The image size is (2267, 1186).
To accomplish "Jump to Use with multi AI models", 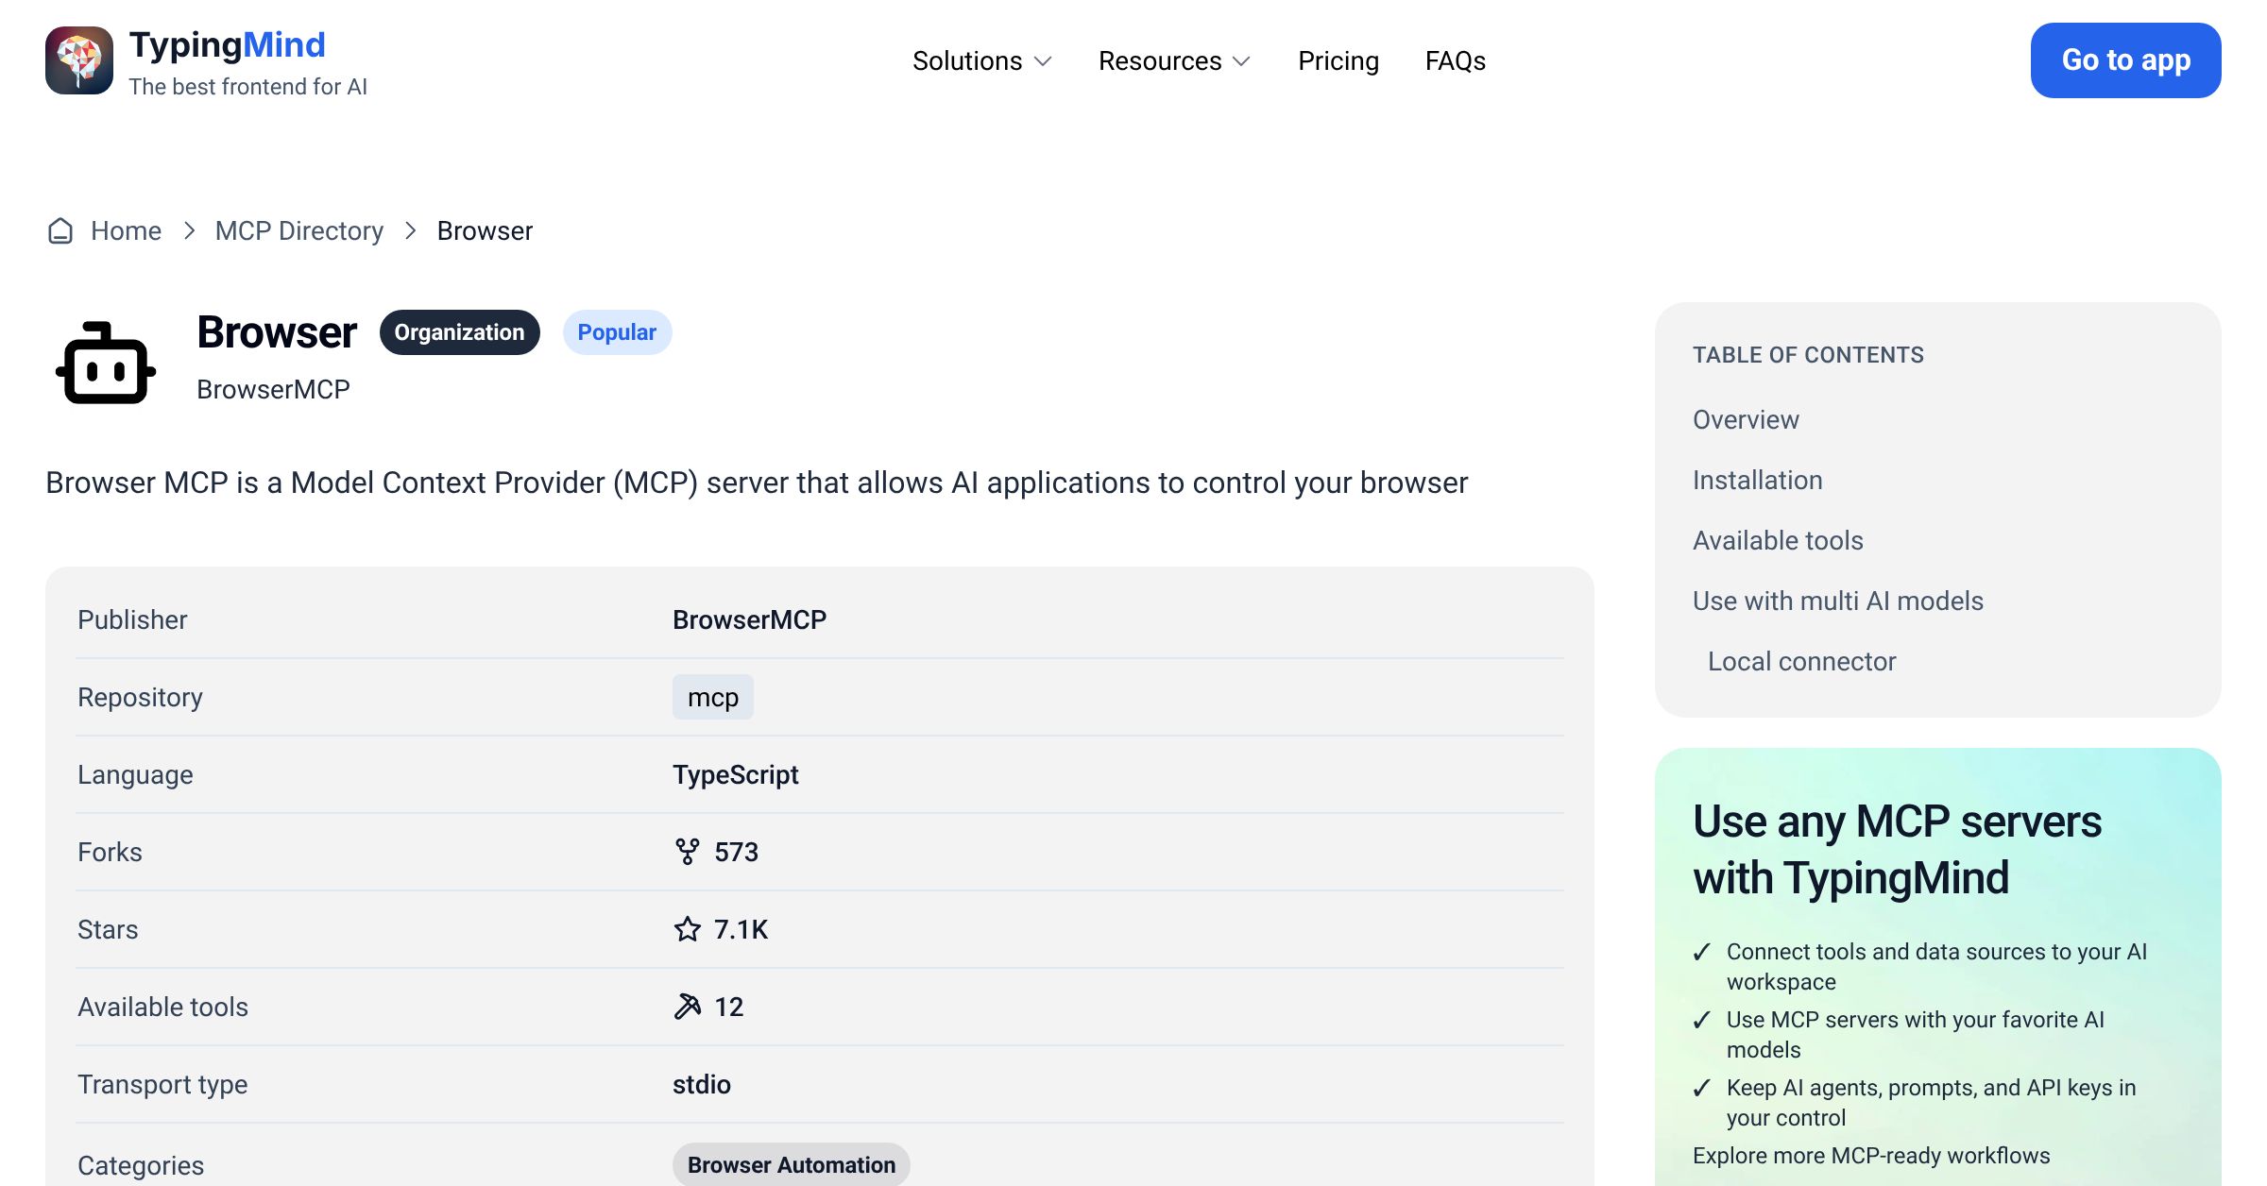I will click(1838, 601).
